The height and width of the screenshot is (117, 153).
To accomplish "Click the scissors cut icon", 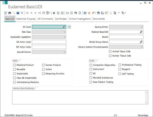I will pyautogui.click(x=54, y=13).
